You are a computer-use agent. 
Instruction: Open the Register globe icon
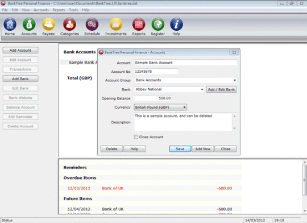(158, 24)
